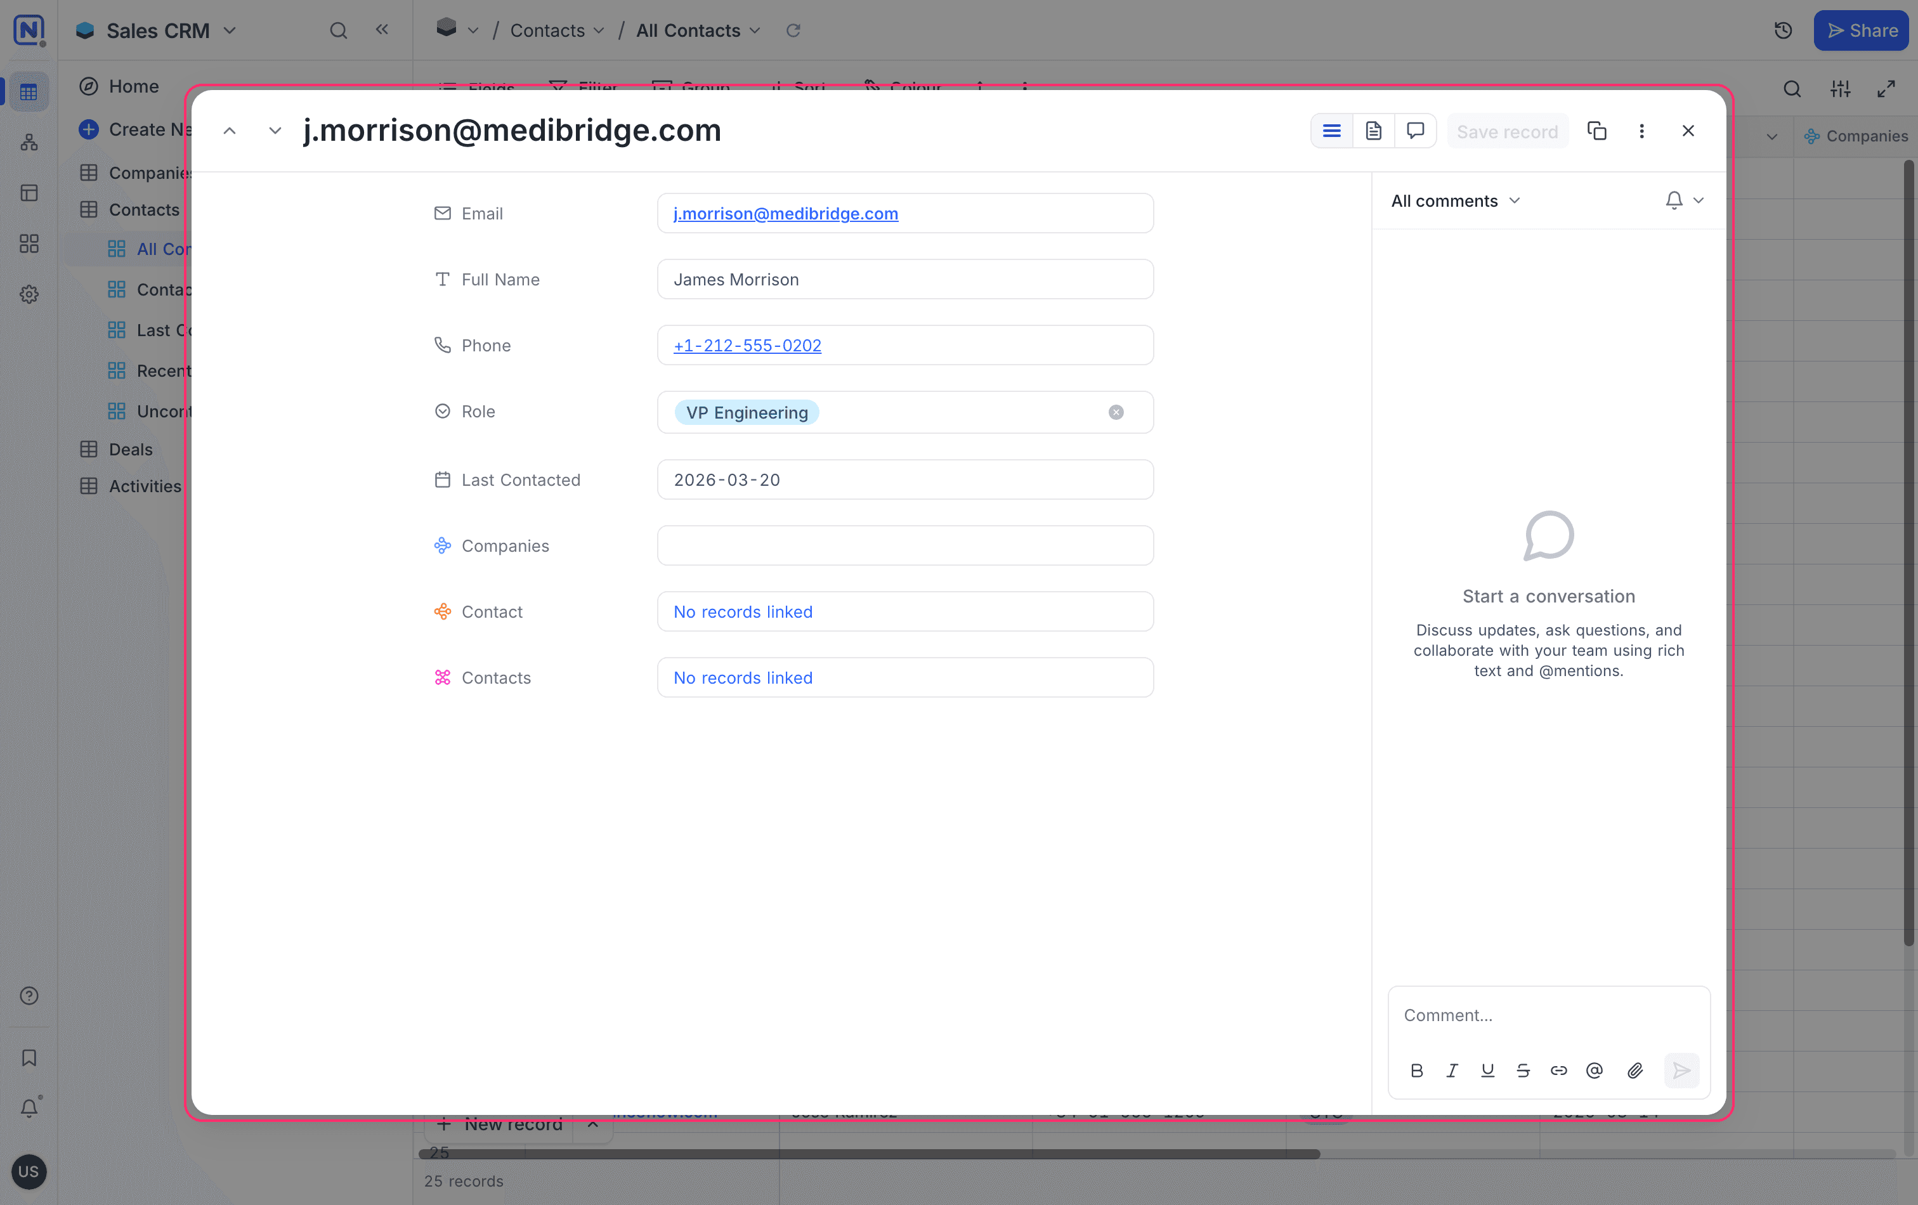Open j.morrison@medibridge.com email link
The height and width of the screenshot is (1205, 1918).
(x=785, y=214)
